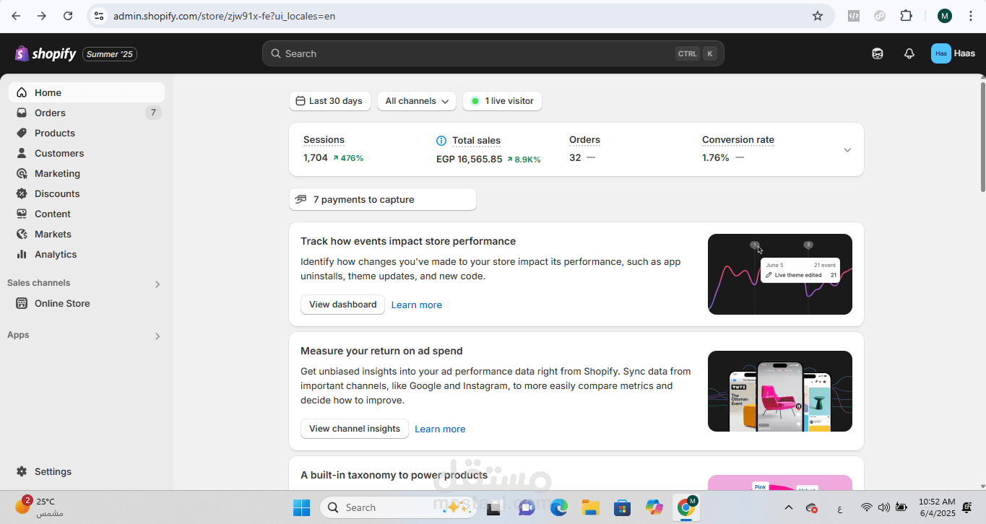Bookmark this page with the star
986x524 pixels.
818,16
